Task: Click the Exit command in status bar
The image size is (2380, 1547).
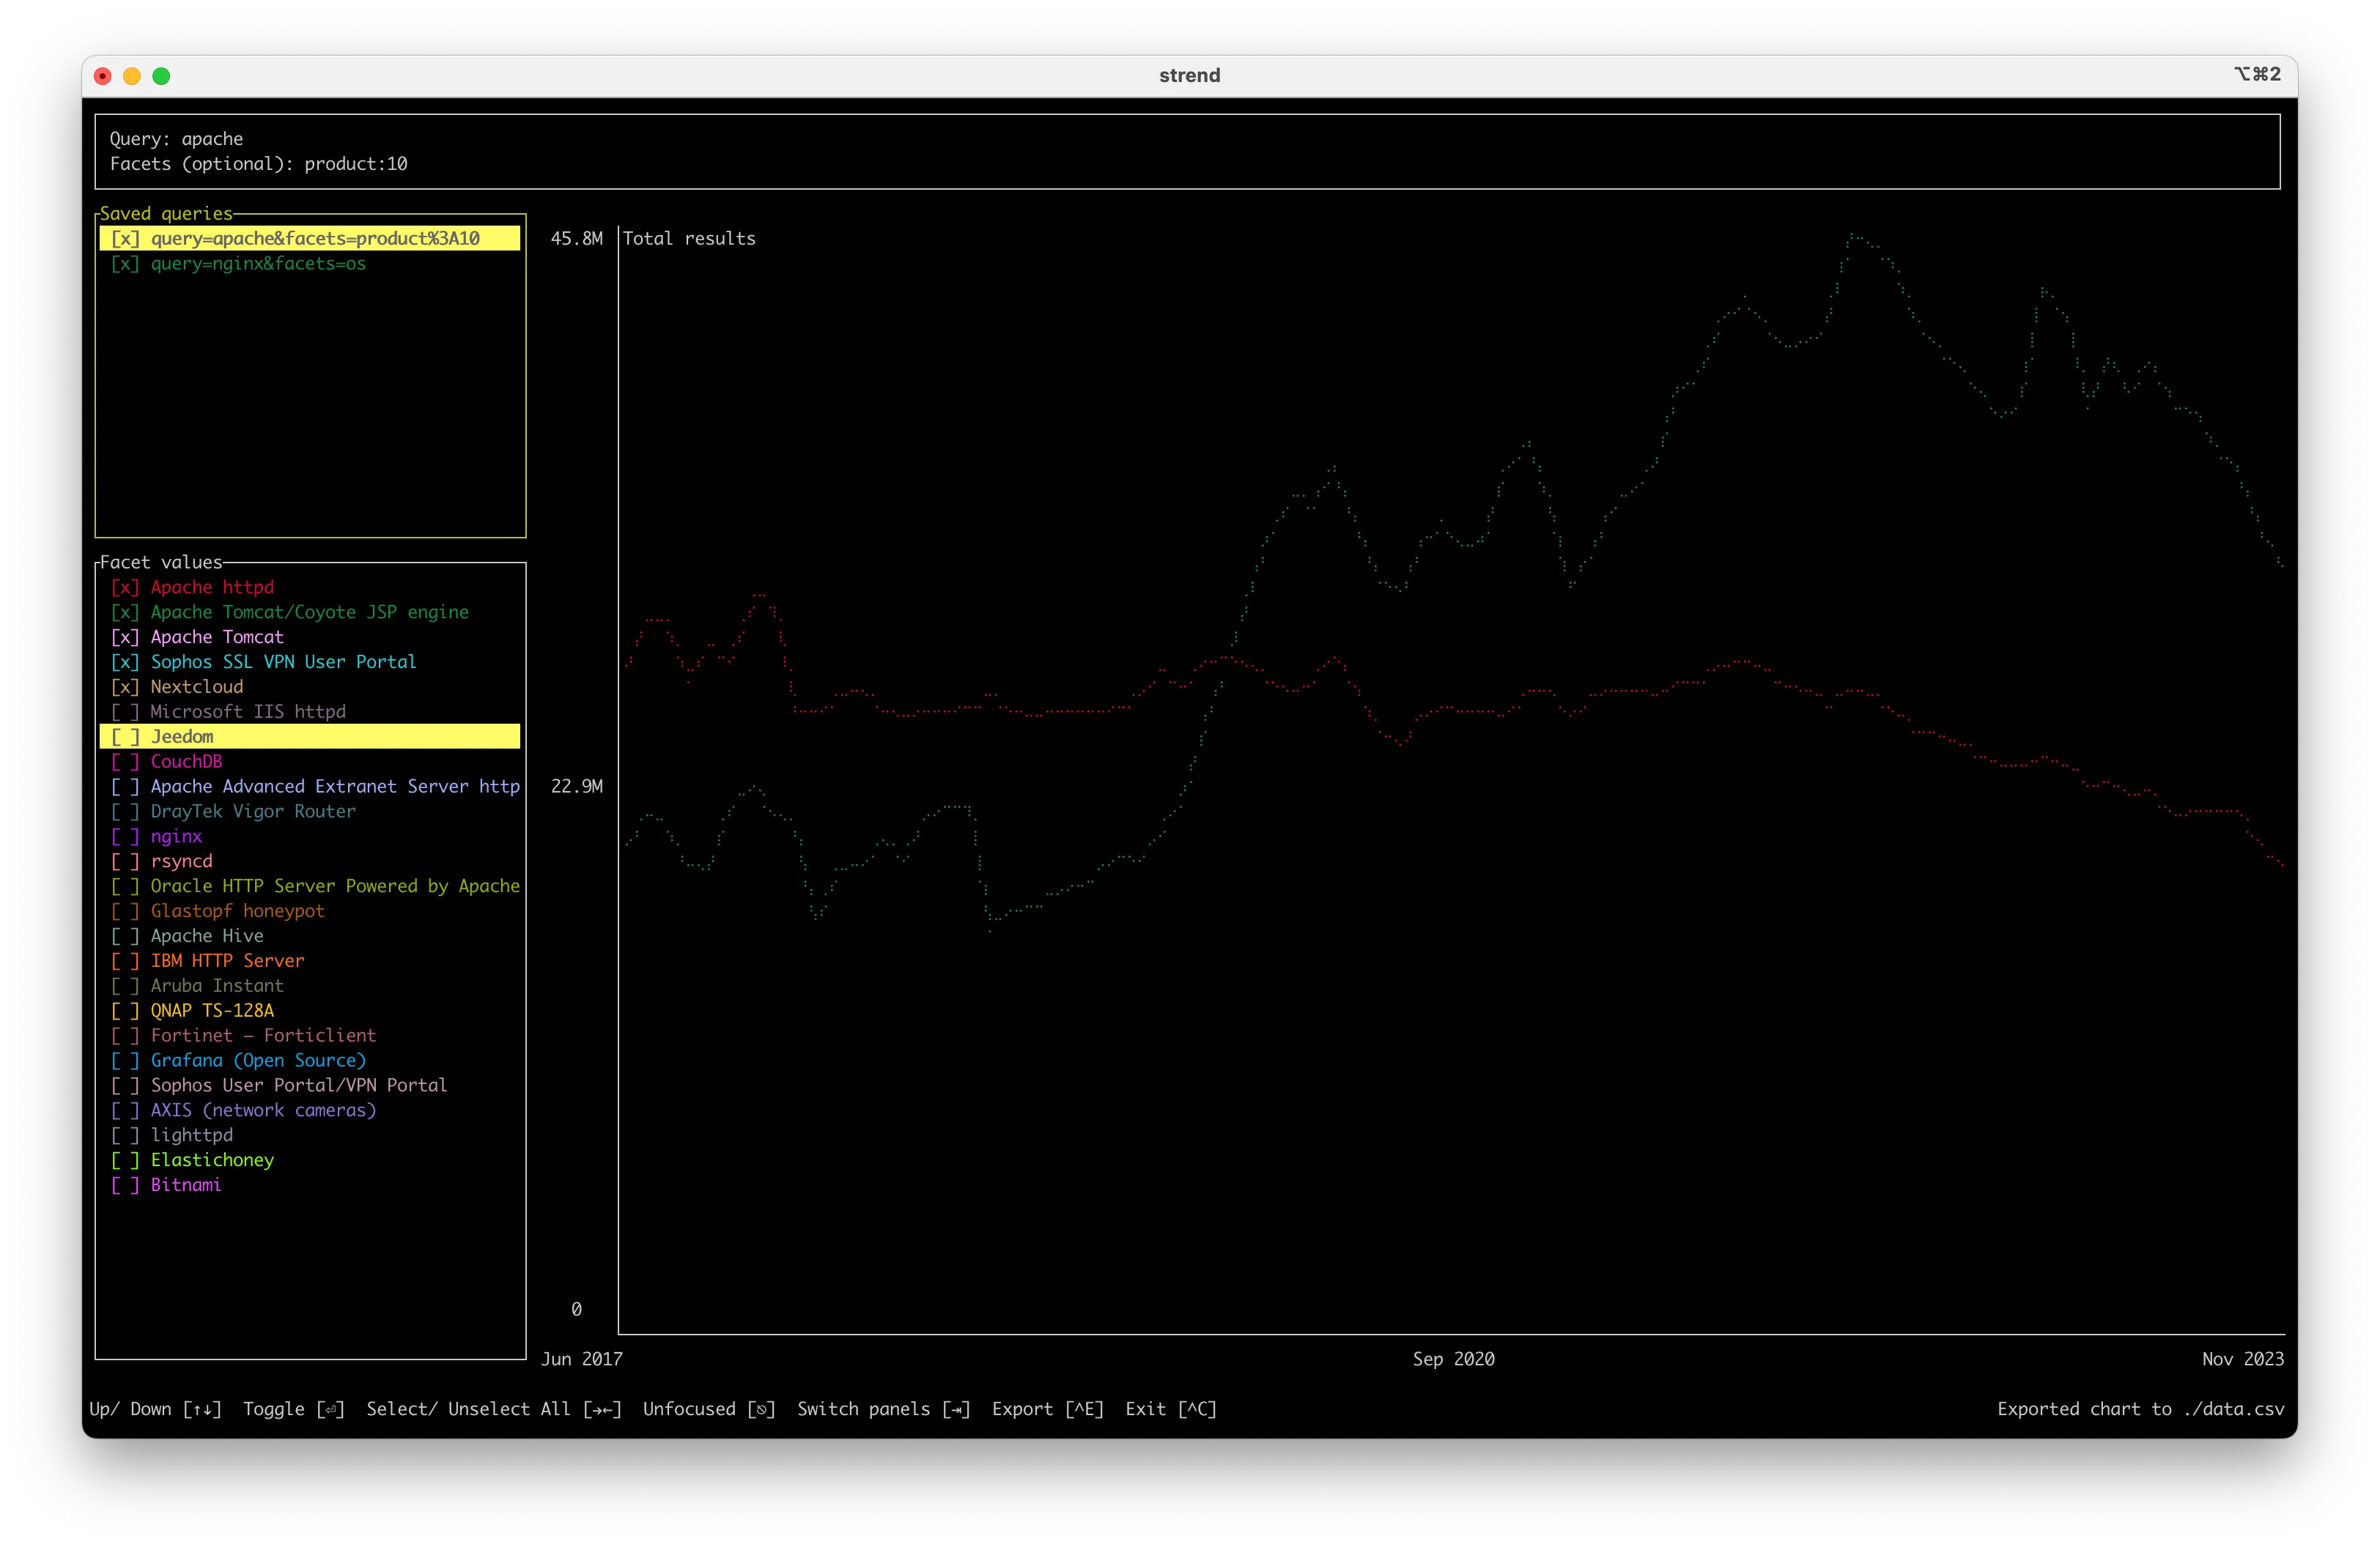Action: point(1170,1409)
